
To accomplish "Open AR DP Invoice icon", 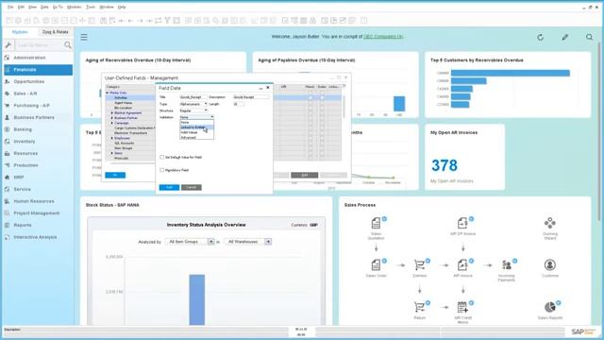I will (x=462, y=223).
